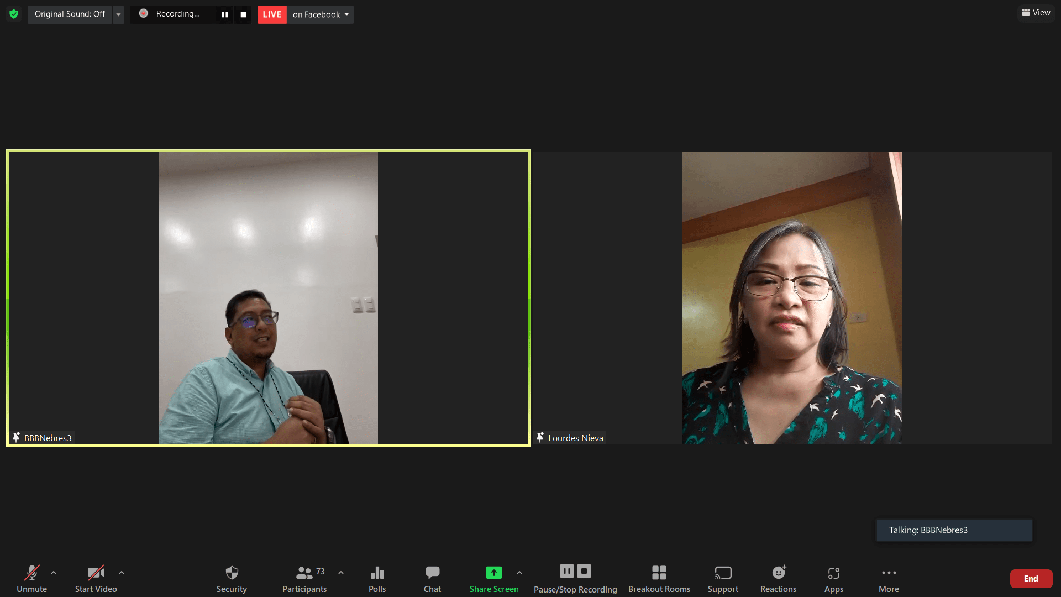
Task: Click the green Share Screen button
Action: click(x=493, y=578)
